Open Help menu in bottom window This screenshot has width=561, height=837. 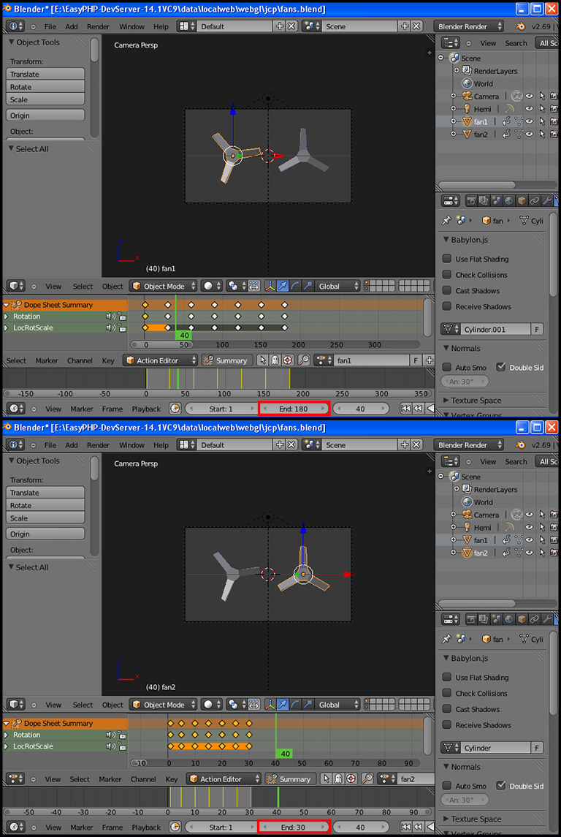coord(161,445)
